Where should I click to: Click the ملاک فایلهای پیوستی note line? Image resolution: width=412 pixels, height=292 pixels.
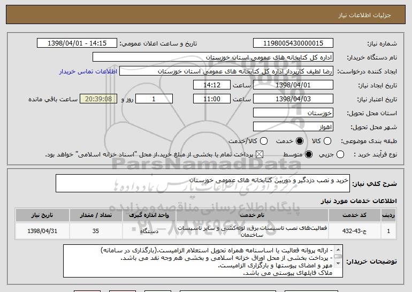pos(288,273)
